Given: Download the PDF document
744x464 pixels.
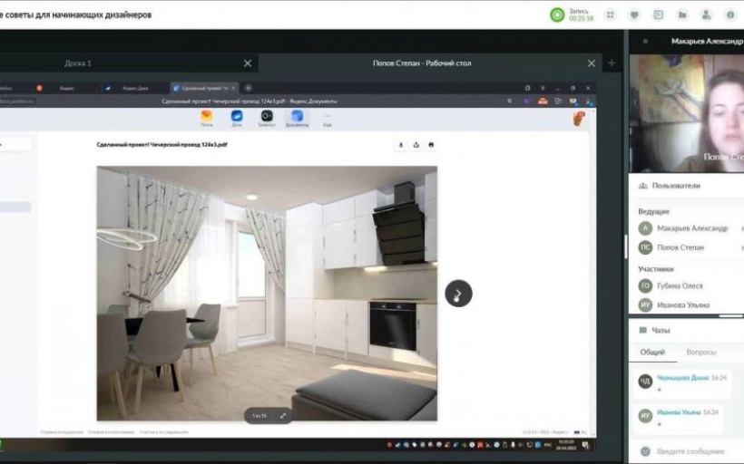Looking at the screenshot, I should click(x=401, y=145).
